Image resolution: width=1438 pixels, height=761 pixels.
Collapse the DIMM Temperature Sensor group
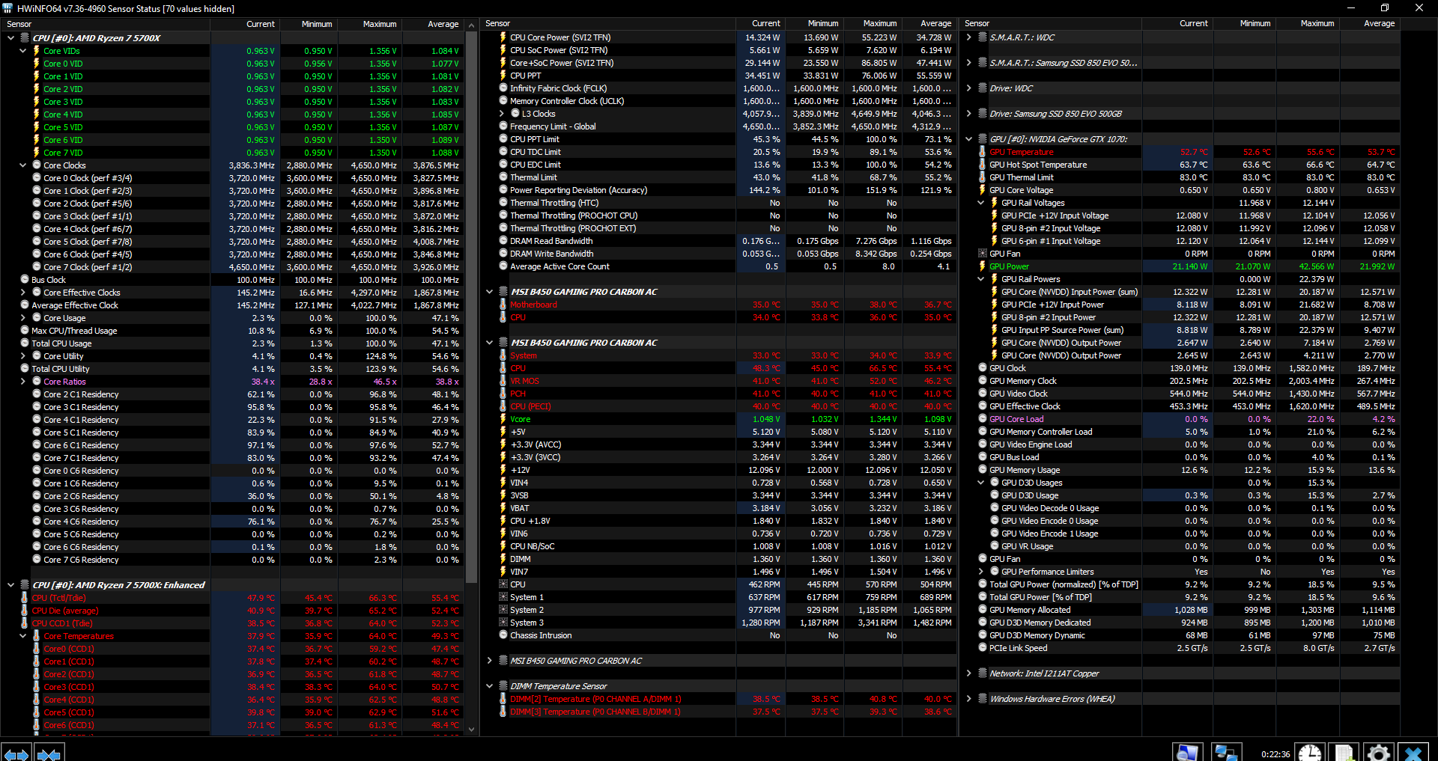(490, 686)
